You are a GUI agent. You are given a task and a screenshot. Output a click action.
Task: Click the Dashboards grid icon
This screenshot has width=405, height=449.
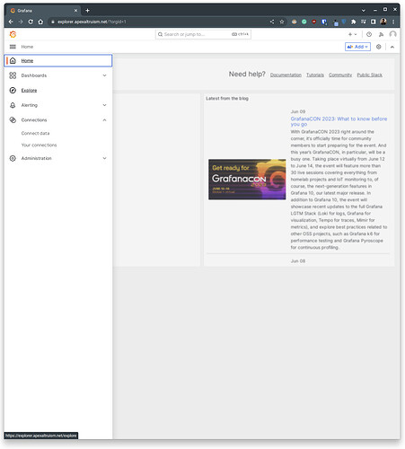pyautogui.click(x=13, y=75)
